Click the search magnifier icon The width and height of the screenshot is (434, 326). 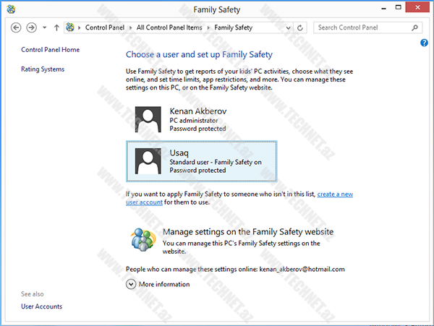[414, 27]
